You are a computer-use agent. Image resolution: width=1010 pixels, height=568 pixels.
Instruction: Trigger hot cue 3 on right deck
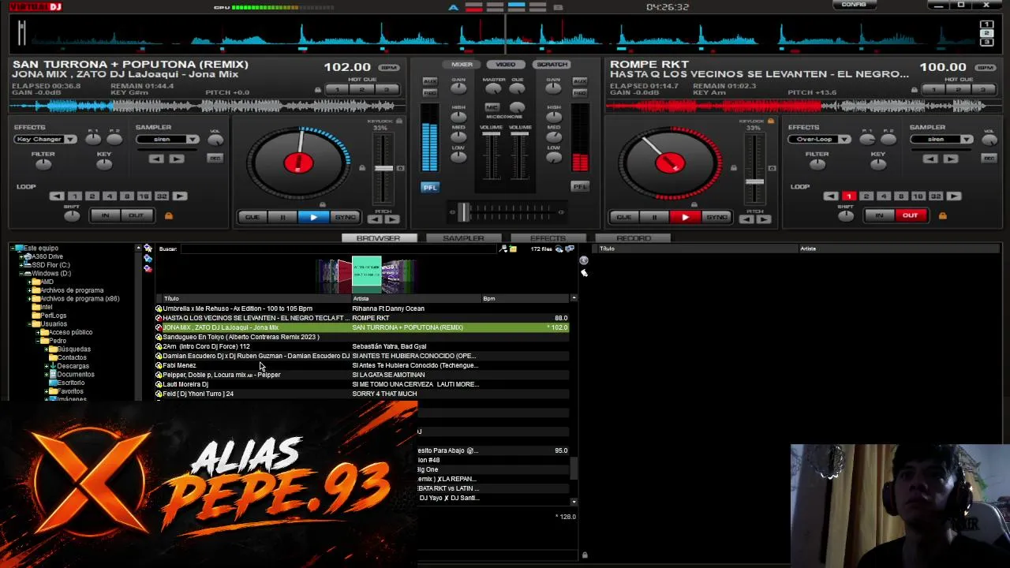[982, 89]
